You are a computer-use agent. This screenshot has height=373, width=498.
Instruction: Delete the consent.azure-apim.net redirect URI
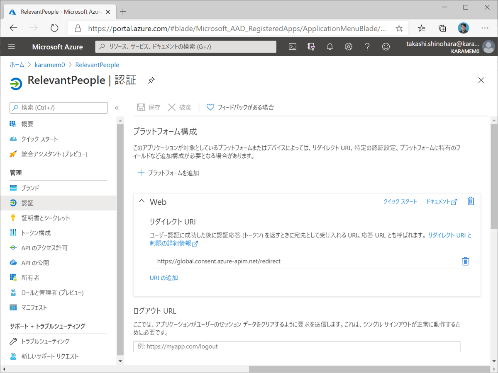(466, 261)
